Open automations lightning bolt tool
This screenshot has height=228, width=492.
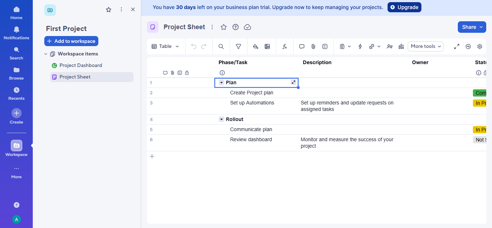pos(360,46)
